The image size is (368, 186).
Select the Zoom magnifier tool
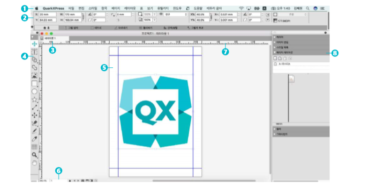(35, 155)
